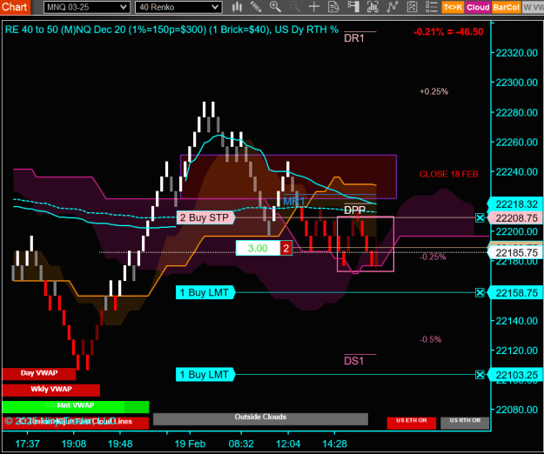This screenshot has height=454, width=544.
Task: Click the 19:48 time axis label
Action: 120,444
